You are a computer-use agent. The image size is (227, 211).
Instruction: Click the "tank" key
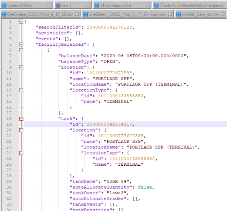(x=67, y=119)
